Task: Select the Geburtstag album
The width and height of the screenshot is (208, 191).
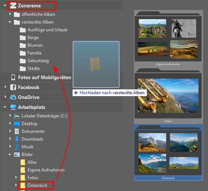Action: [38, 61]
